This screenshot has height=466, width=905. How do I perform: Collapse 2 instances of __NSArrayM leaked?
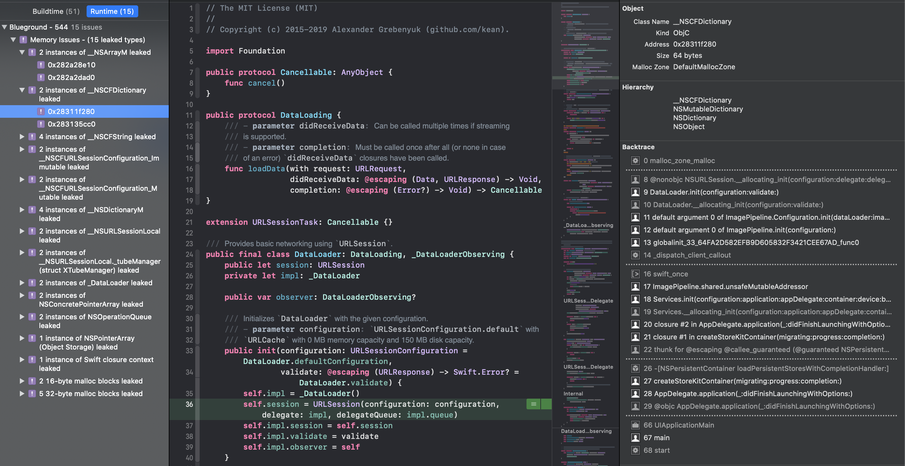click(22, 52)
